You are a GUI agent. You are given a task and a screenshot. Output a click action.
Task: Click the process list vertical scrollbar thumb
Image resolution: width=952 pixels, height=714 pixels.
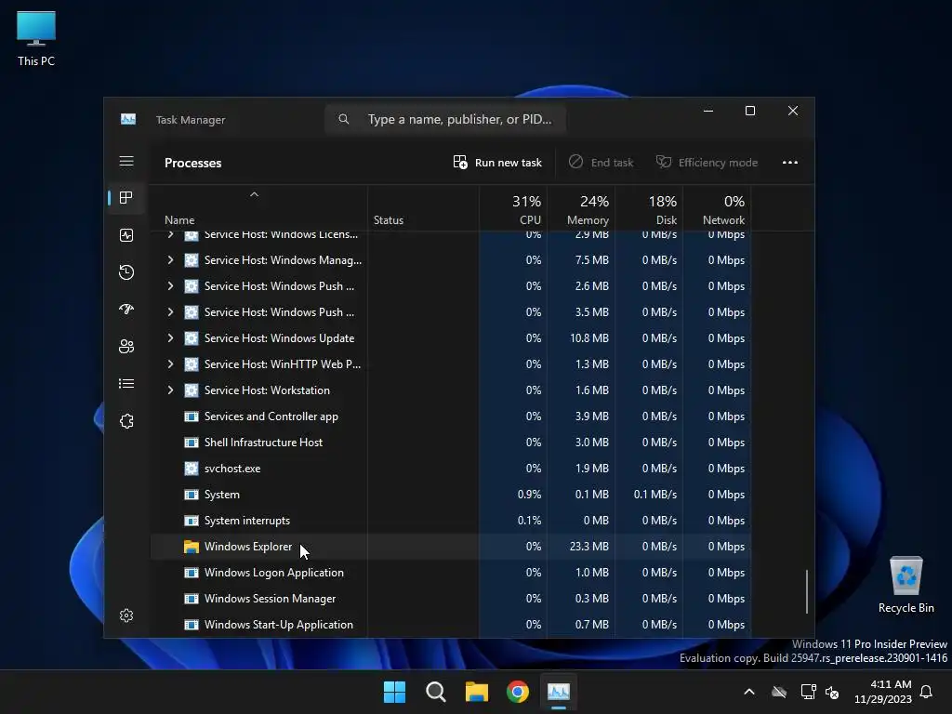coord(806,591)
